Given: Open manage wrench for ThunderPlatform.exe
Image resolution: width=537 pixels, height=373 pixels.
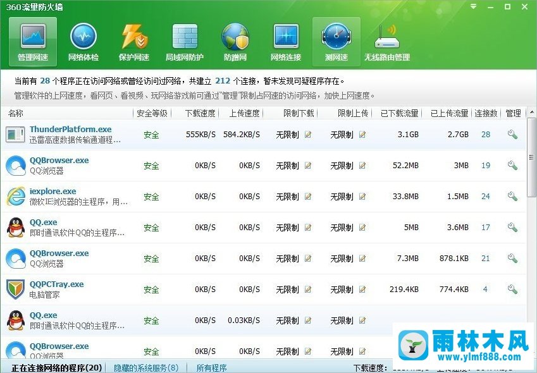Looking at the screenshot, I should click(512, 135).
